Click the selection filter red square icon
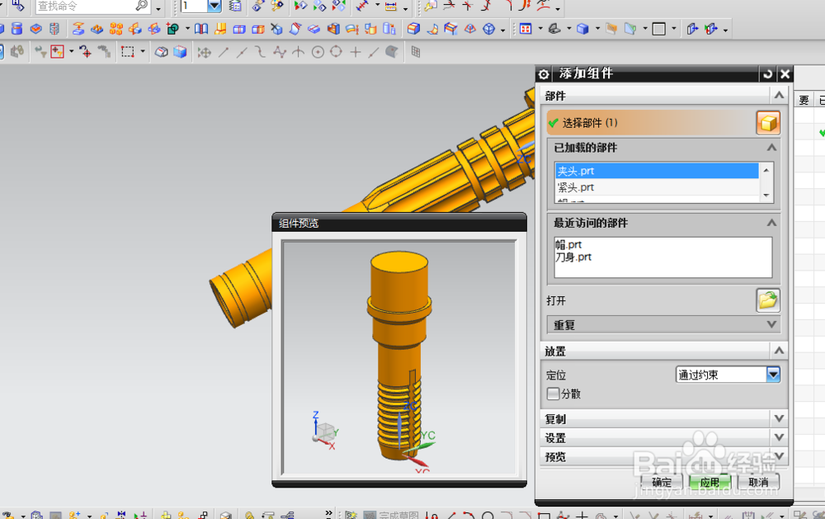 click(57, 52)
